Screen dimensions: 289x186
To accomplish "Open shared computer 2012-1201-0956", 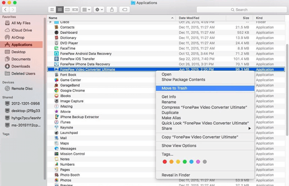I will [x=21, y=104].
